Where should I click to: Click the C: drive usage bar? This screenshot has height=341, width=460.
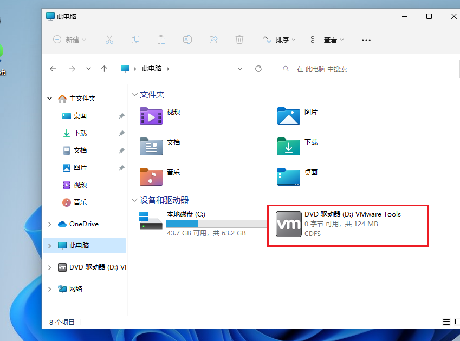217,224
